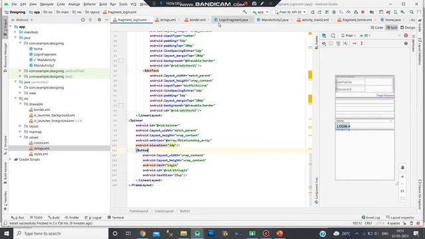425x239 pixels.
Task: Click the Make Project hammer icon
Action: click(245, 12)
